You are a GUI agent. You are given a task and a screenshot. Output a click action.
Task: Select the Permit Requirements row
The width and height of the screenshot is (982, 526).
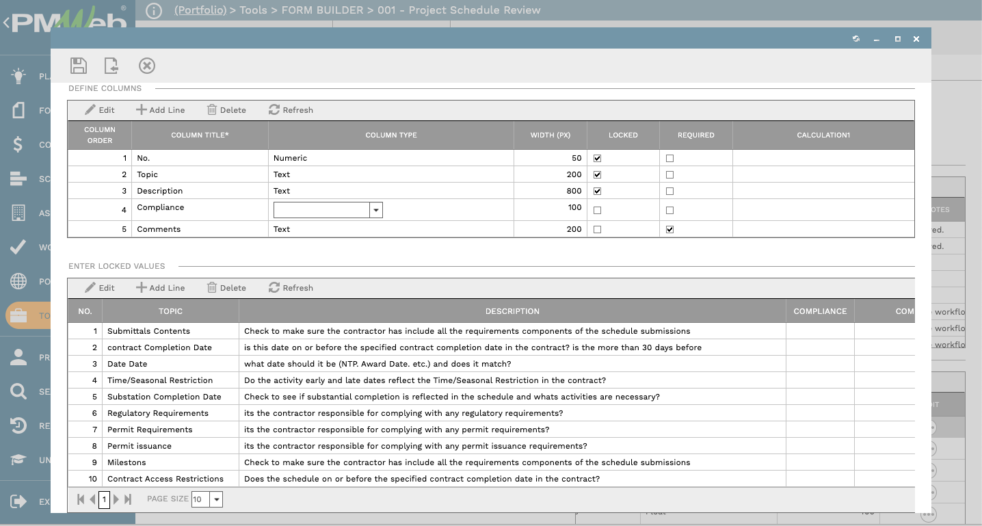[x=491, y=430]
